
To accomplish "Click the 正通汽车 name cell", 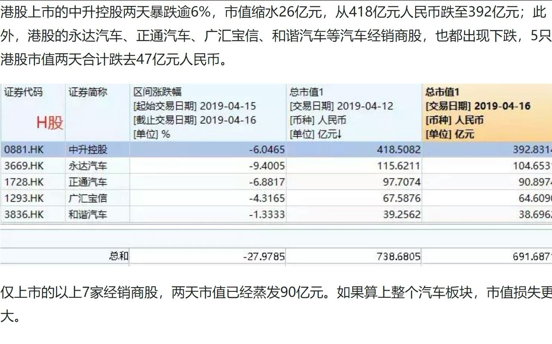I will (x=97, y=182).
